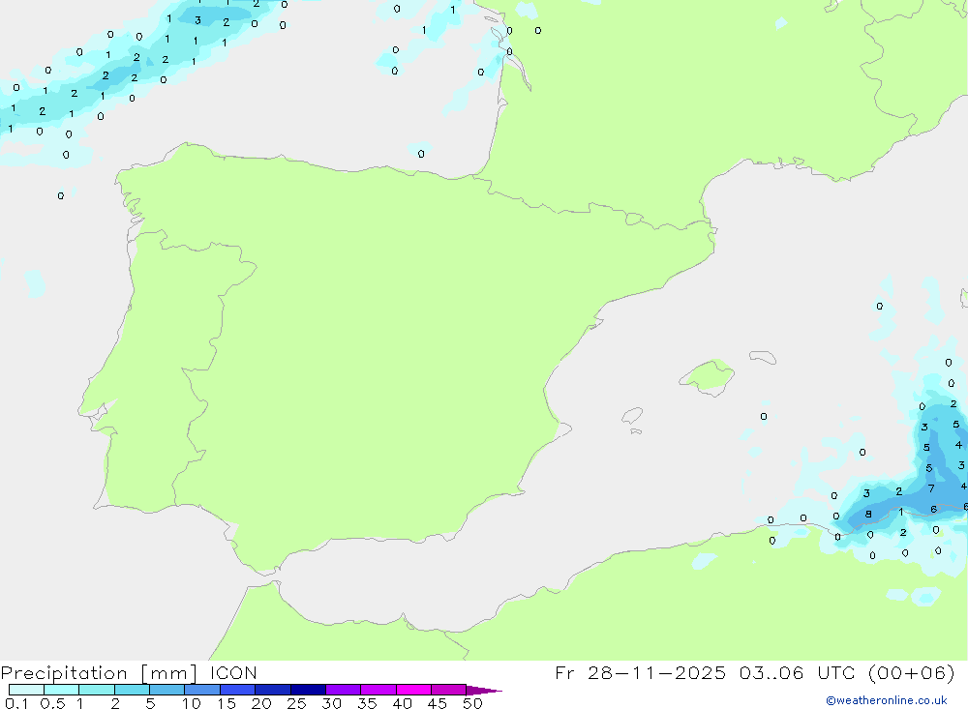968x709 pixels.
Task: Select the 35–40 mm violet legend swatch
Action: 378,690
